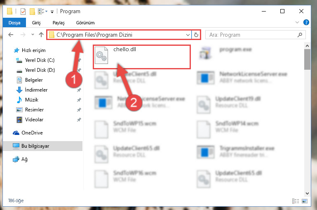This screenshot has width=317, height=210.
Task: Go up one folder level
Action: tap(41, 35)
